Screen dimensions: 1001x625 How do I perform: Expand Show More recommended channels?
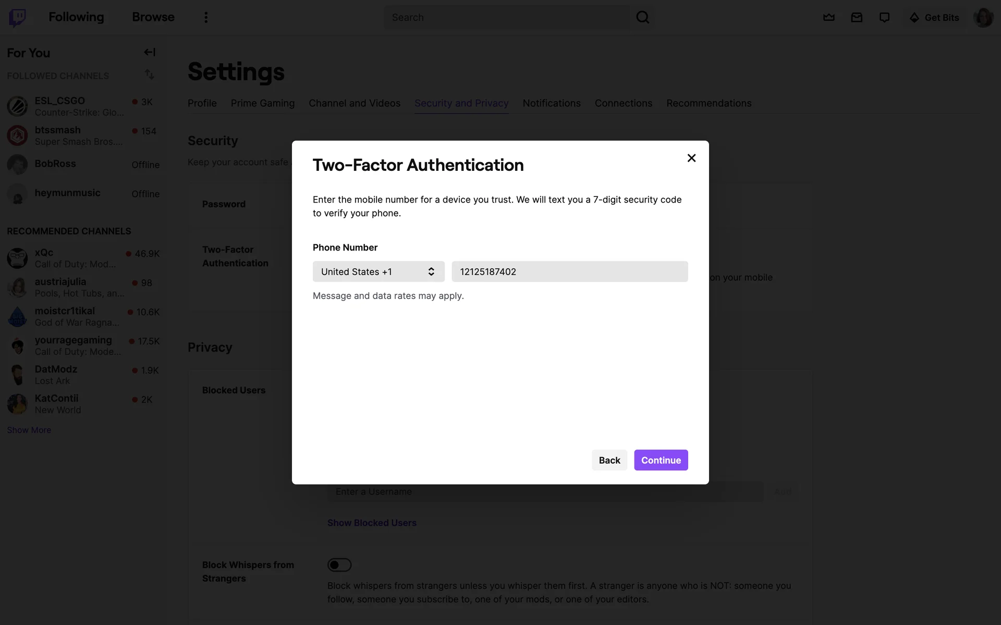point(29,430)
